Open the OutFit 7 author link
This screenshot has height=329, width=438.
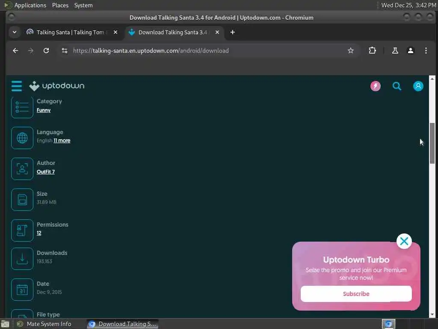point(45,172)
